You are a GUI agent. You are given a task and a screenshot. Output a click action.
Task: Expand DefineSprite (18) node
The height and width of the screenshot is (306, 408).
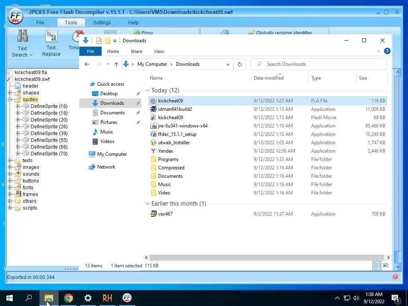pyautogui.click(x=18, y=113)
